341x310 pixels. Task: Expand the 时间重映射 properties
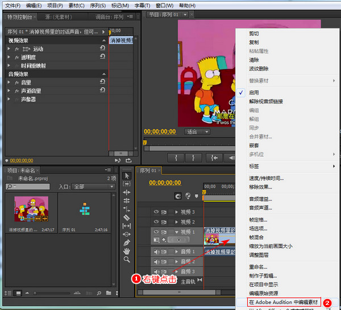(9, 65)
